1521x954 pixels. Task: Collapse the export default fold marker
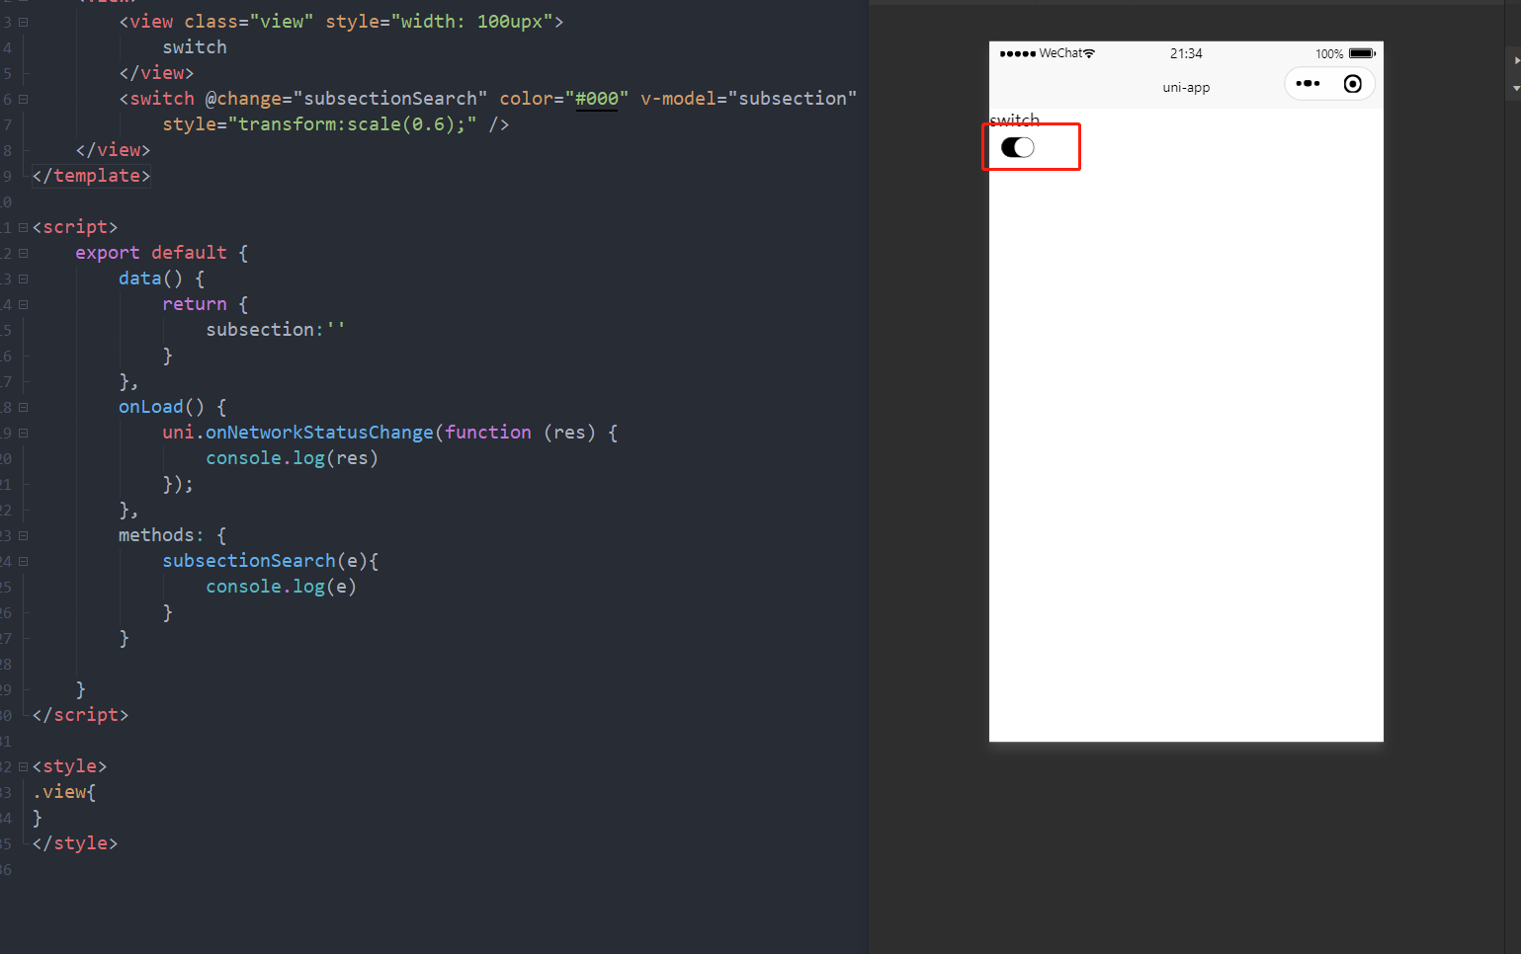[23, 253]
